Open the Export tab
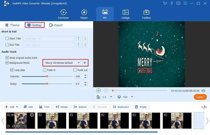The width and height of the screenshot is (210, 135). click(x=56, y=25)
